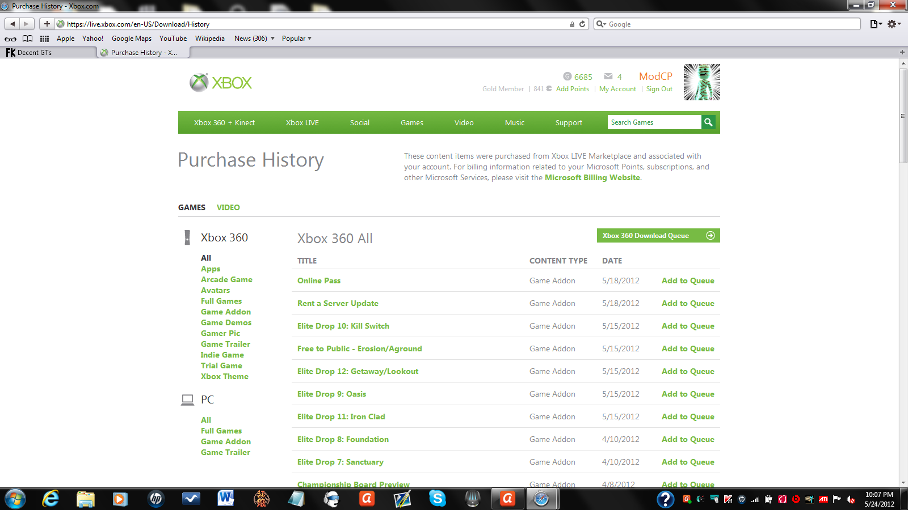908x510 pixels.
Task: Open the Xbox LIVE menu
Action: [302, 122]
